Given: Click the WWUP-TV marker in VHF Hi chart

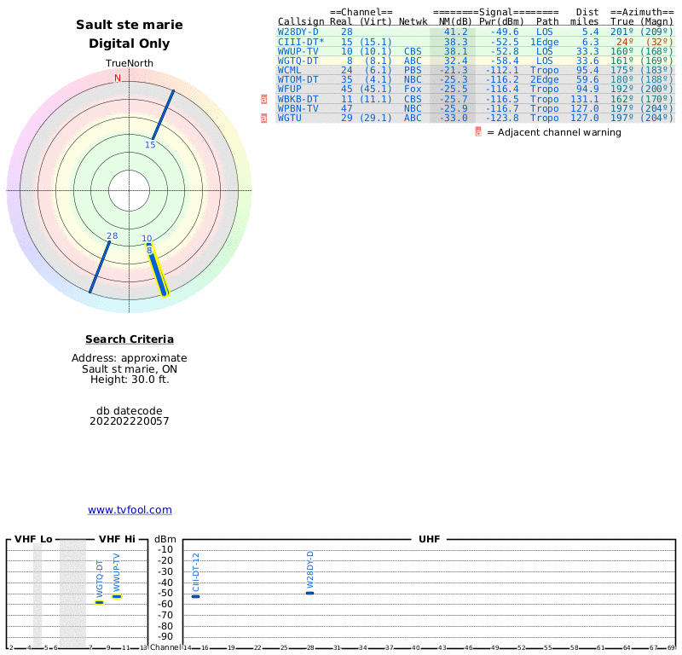Looking at the screenshot, I should point(117,596).
